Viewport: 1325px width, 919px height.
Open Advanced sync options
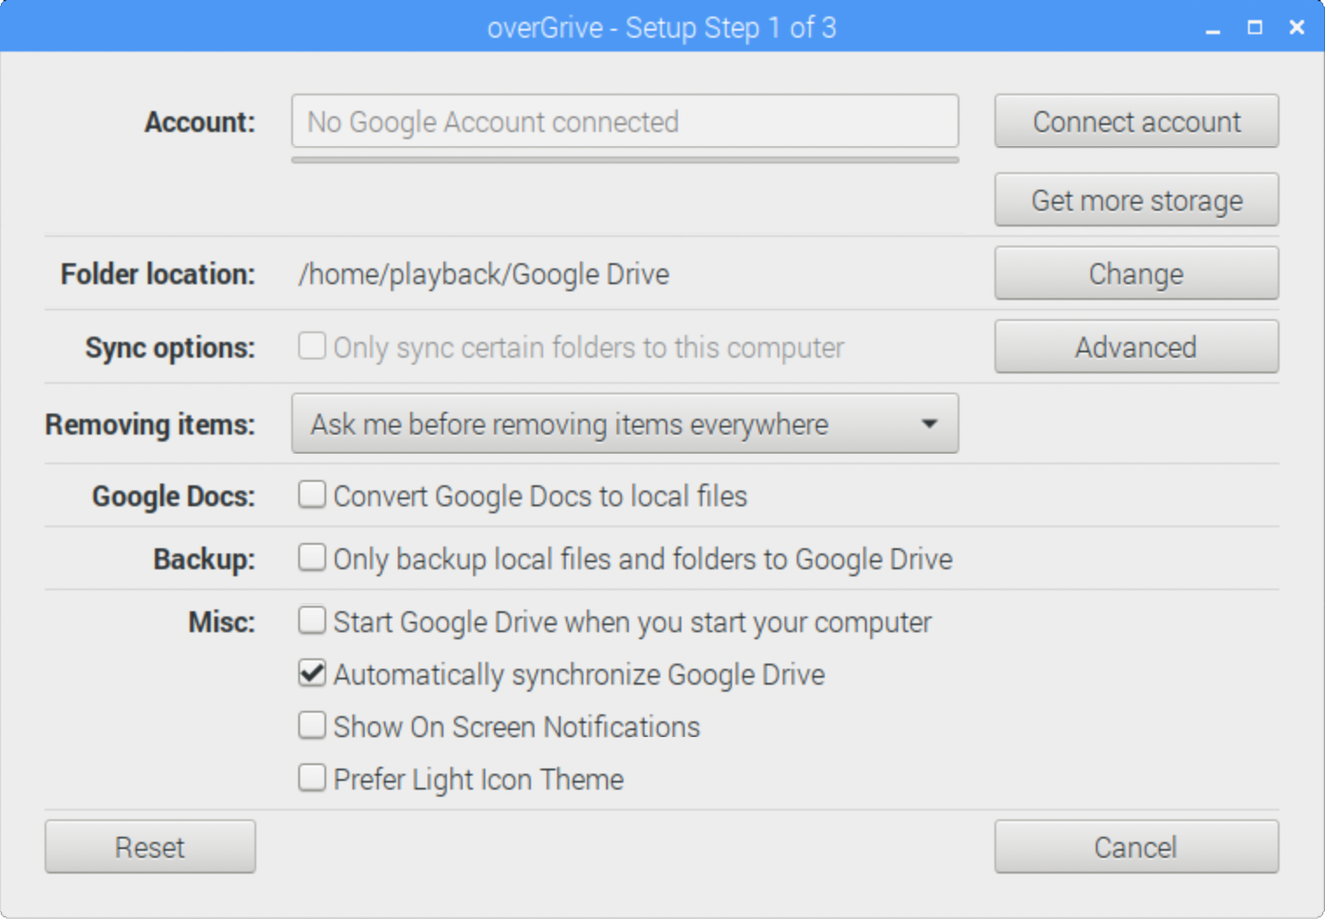[x=1135, y=347]
